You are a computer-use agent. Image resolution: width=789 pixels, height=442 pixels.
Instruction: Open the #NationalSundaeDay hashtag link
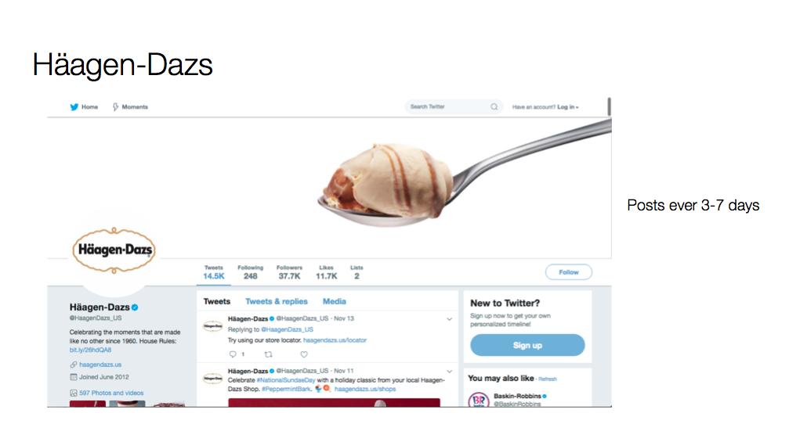(286, 380)
